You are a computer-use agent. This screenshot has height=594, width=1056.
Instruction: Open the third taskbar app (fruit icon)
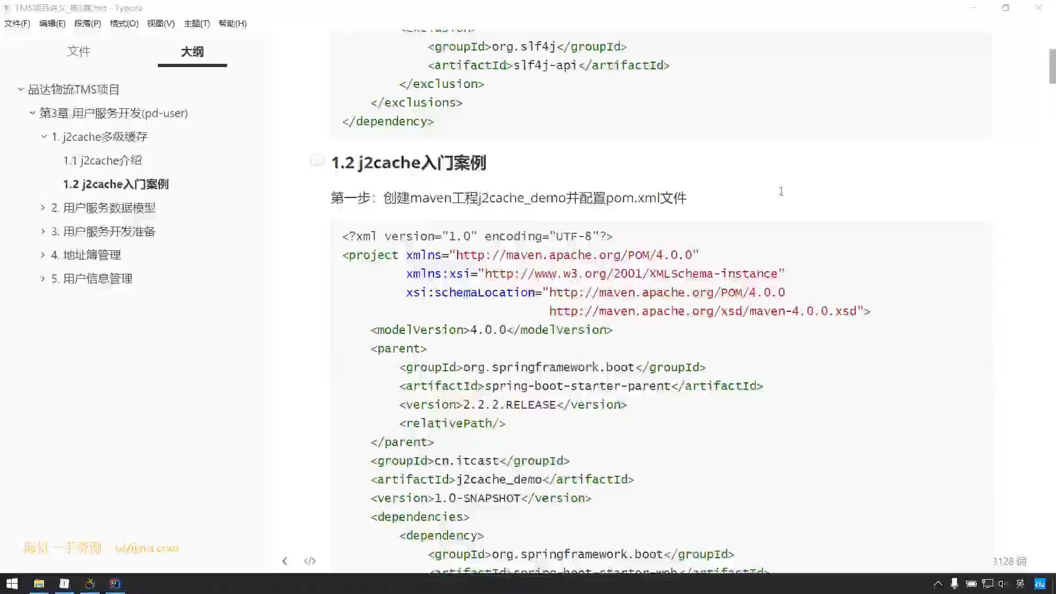coord(90,584)
